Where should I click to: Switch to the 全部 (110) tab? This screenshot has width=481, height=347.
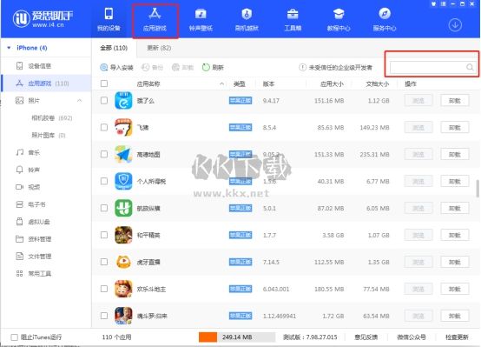pos(114,48)
